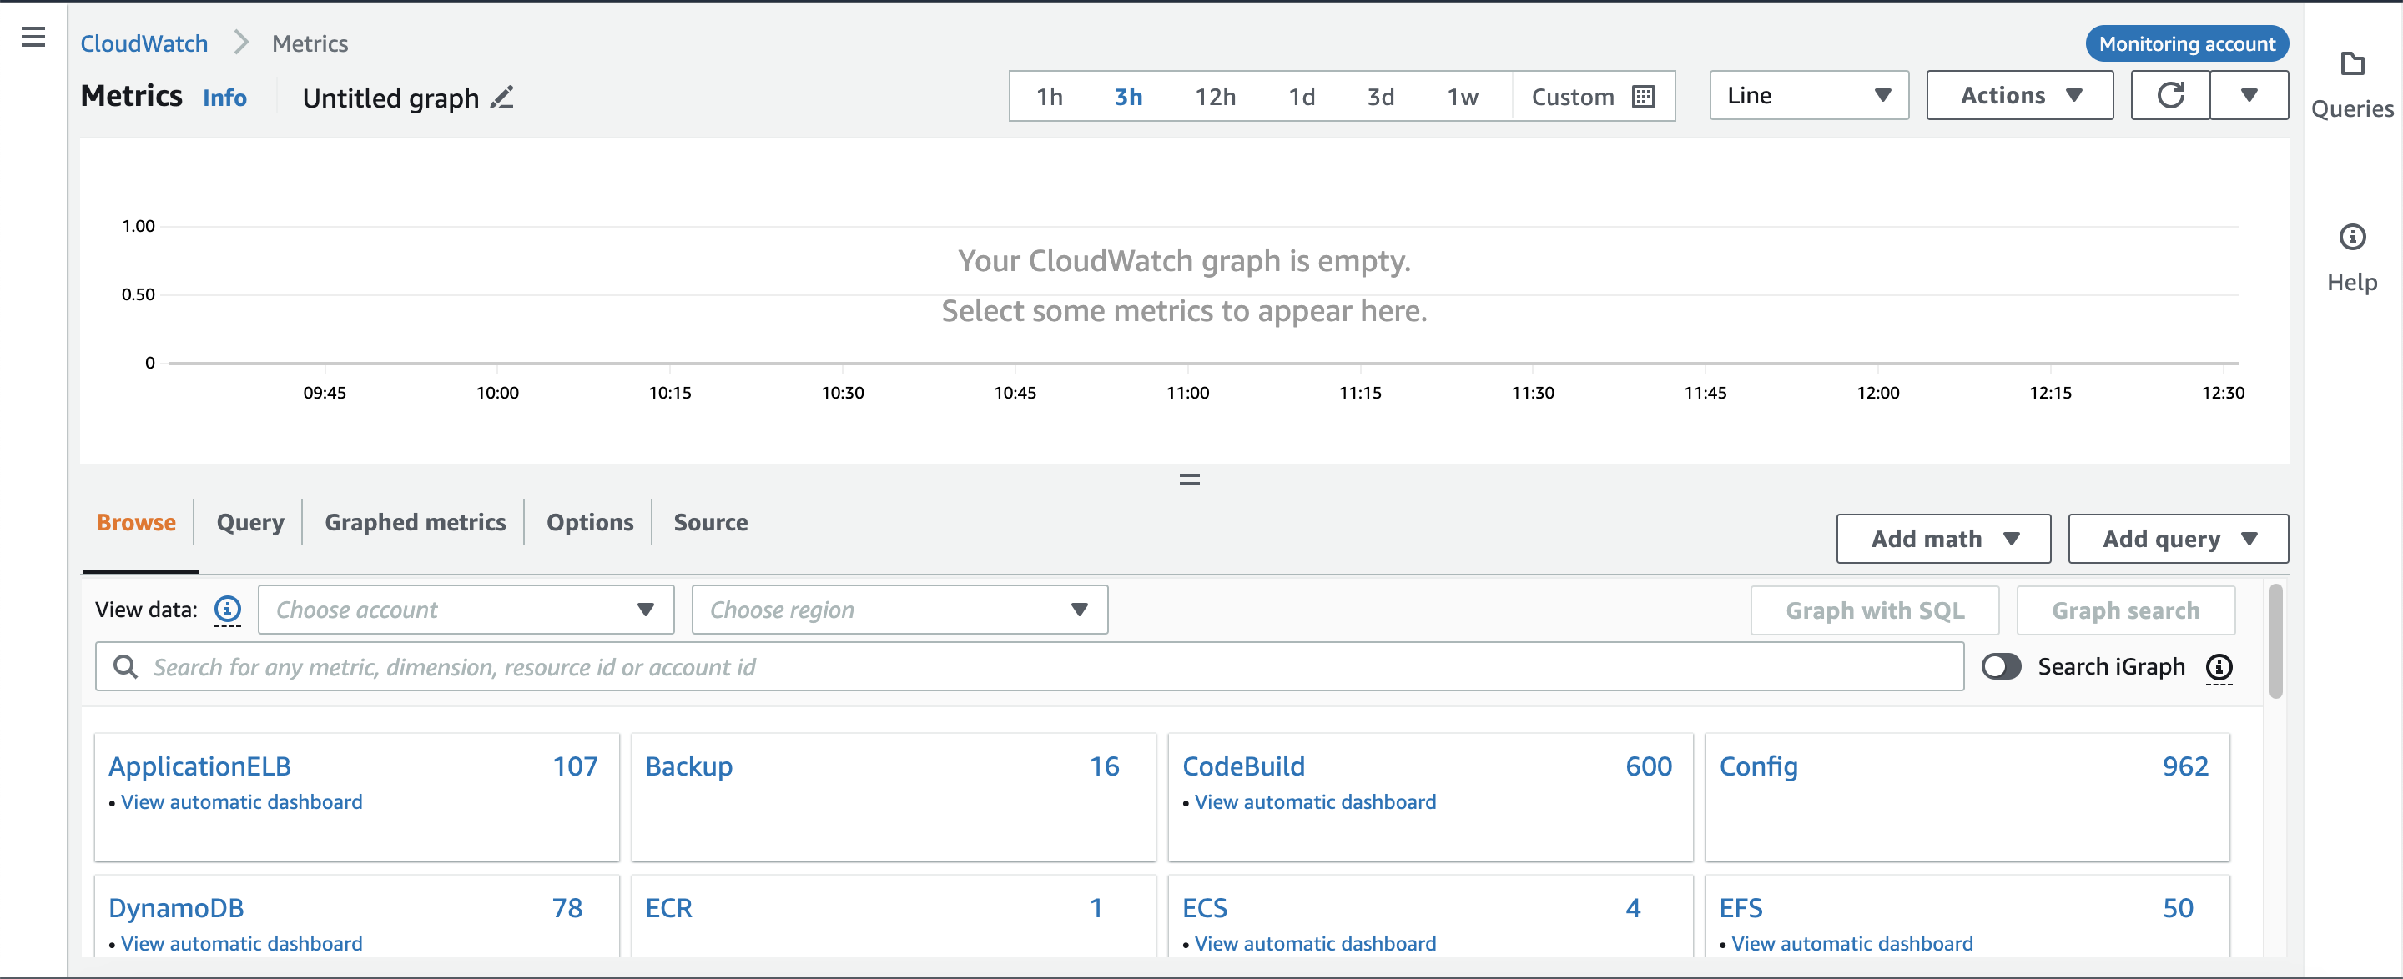The height and width of the screenshot is (979, 2403).
Task: Click the panel resize handle icon
Action: click(1189, 480)
